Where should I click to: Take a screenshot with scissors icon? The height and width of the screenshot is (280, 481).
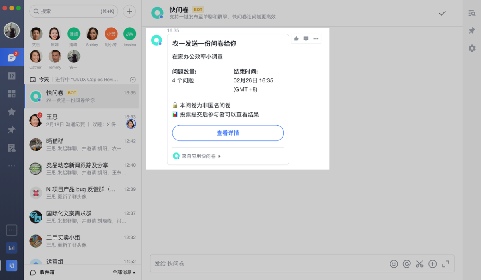[420, 264]
